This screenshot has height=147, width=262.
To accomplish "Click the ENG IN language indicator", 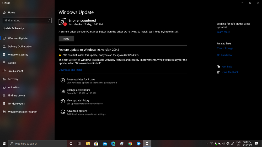I will pyautogui.click(x=238, y=144).
